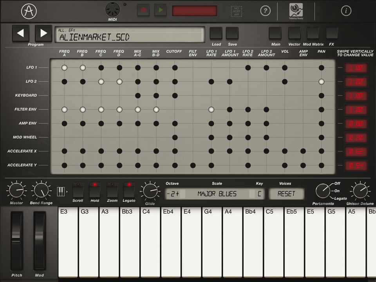Open the Key selector showing C
The width and height of the screenshot is (376, 282).
tap(259, 194)
